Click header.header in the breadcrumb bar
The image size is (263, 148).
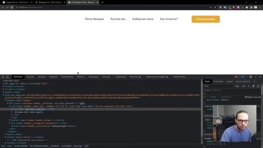[x=21, y=146]
